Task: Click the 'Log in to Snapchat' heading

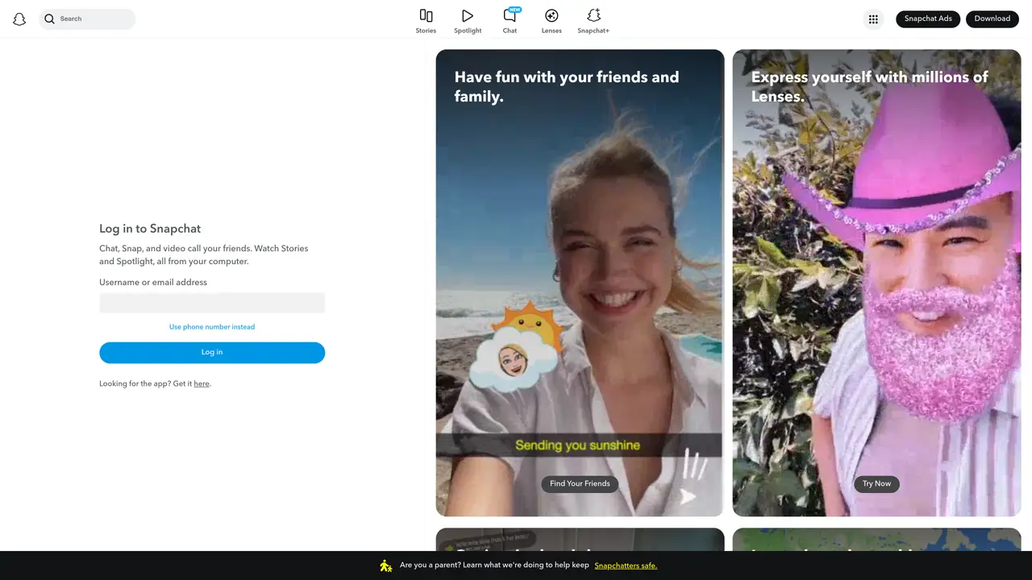Action: click(150, 229)
